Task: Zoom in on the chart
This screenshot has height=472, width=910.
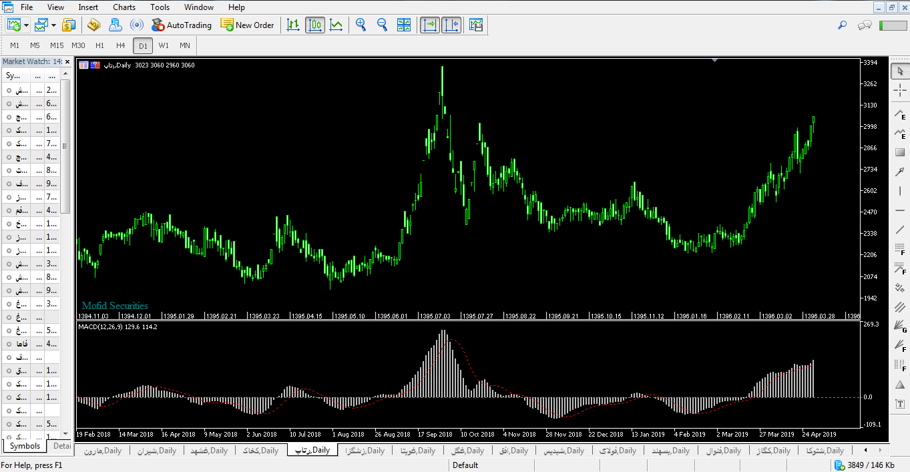Action: [361, 25]
